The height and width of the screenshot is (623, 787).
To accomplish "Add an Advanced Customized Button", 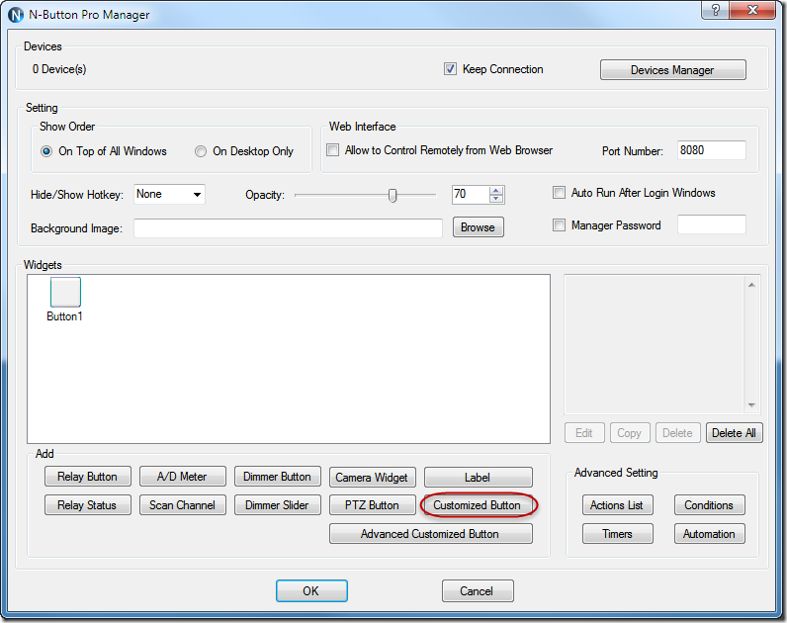I will coord(431,534).
